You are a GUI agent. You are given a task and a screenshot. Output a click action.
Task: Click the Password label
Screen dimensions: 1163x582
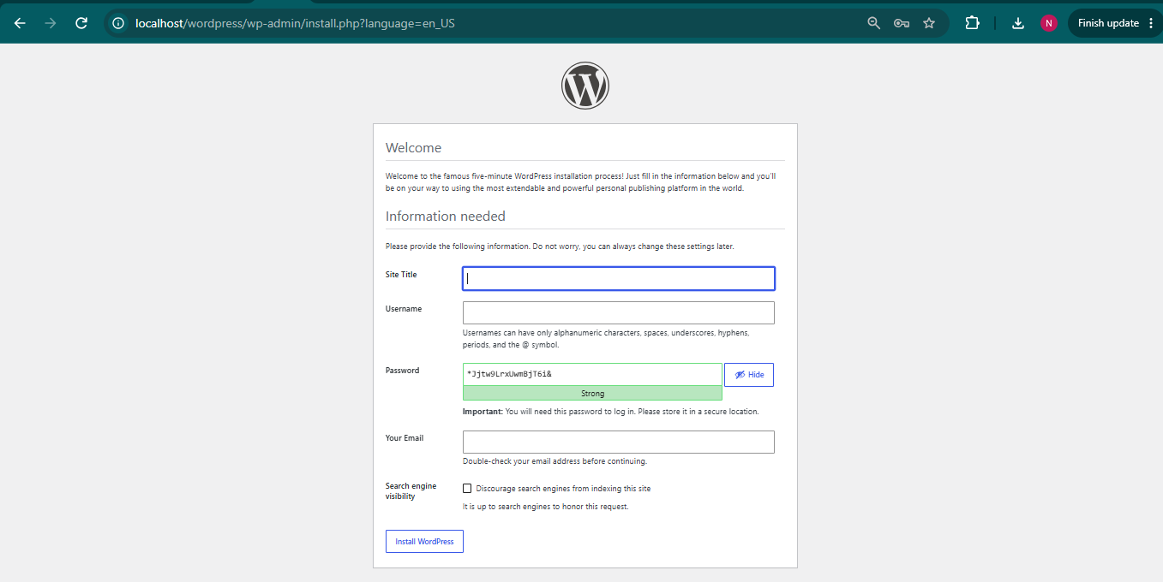pyautogui.click(x=403, y=371)
